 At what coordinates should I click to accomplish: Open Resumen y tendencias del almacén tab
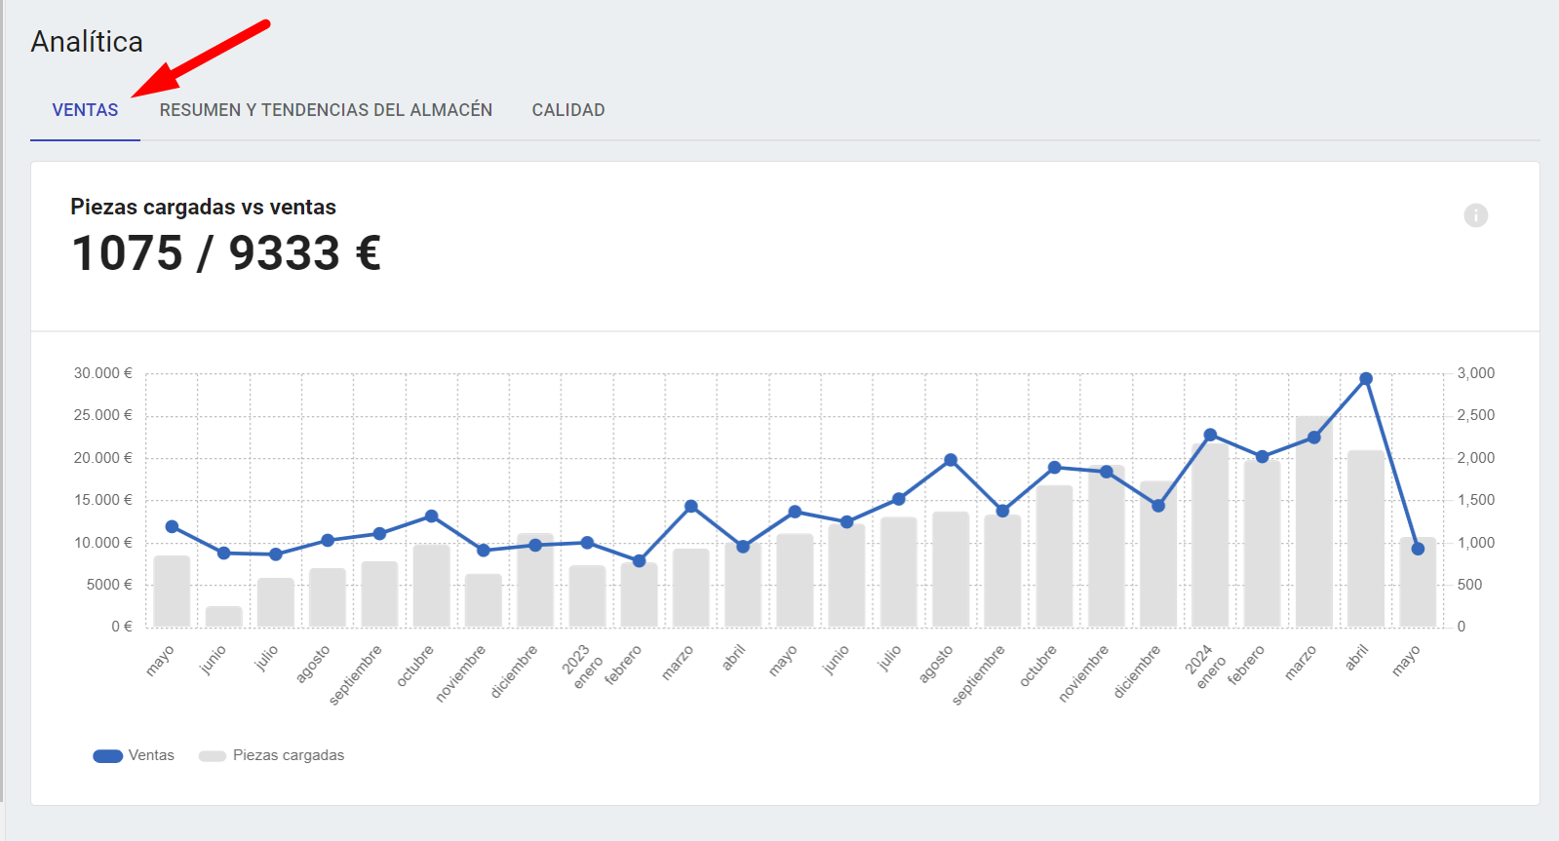[326, 110]
